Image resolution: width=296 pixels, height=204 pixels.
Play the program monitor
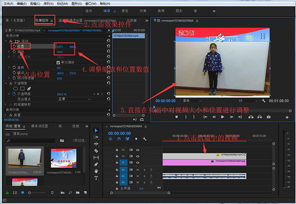(x=222, y=117)
